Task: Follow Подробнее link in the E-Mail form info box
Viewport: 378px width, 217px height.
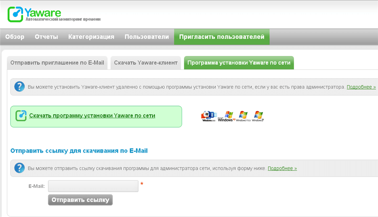Action: (x=282, y=168)
